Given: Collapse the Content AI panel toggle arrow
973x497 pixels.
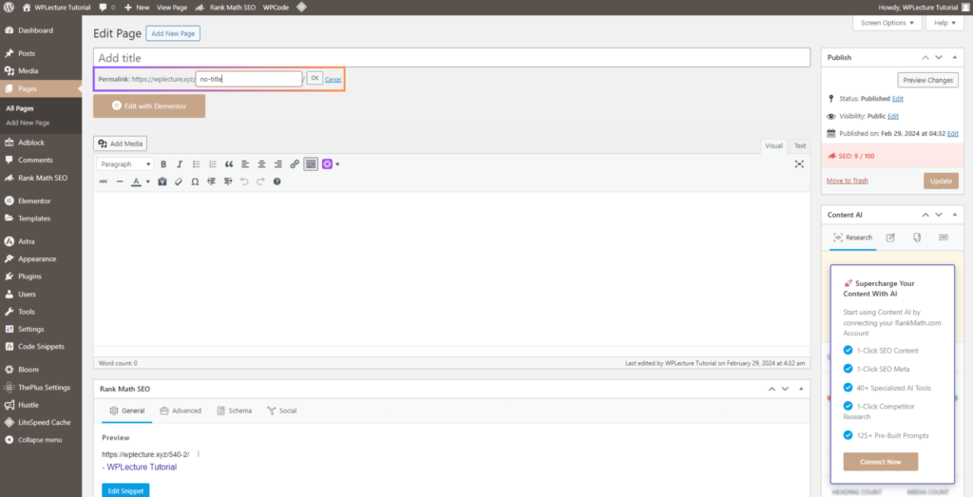Looking at the screenshot, I should 954,215.
